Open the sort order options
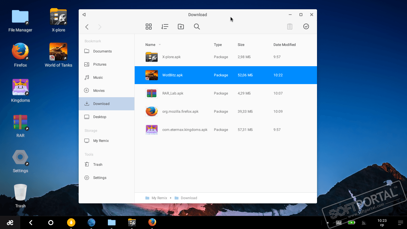 coord(165,27)
